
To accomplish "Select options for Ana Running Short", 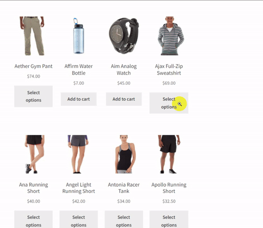I will [x=33, y=219].
